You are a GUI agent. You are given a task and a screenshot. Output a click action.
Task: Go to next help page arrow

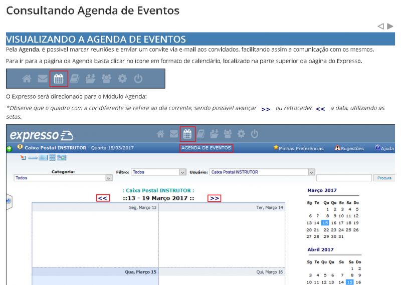pyautogui.click(x=390, y=26)
